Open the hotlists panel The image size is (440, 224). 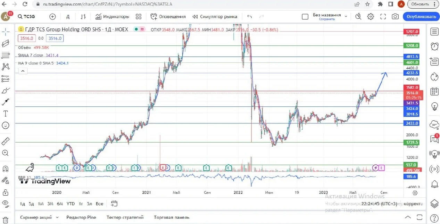coord(434,76)
